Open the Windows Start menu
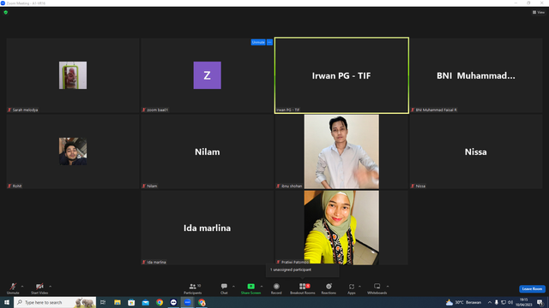Screen dimensions: 549x308 pos(7,302)
